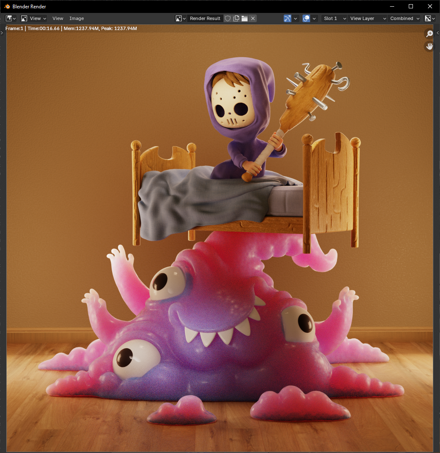Toggle the gizmos button in the header
The image size is (440, 453).
287,18
